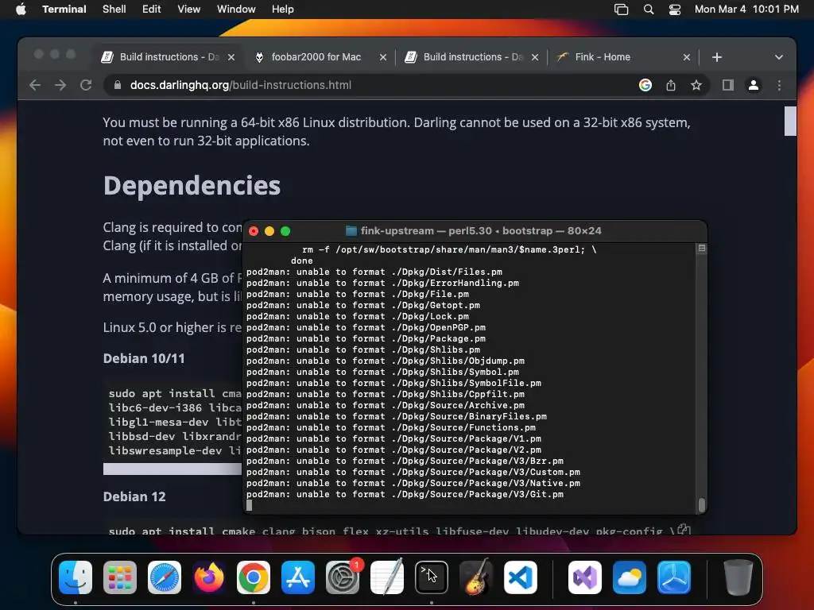This screenshot has height=610, width=814.
Task: Click the fink-upstream terminal title
Action: (481, 231)
